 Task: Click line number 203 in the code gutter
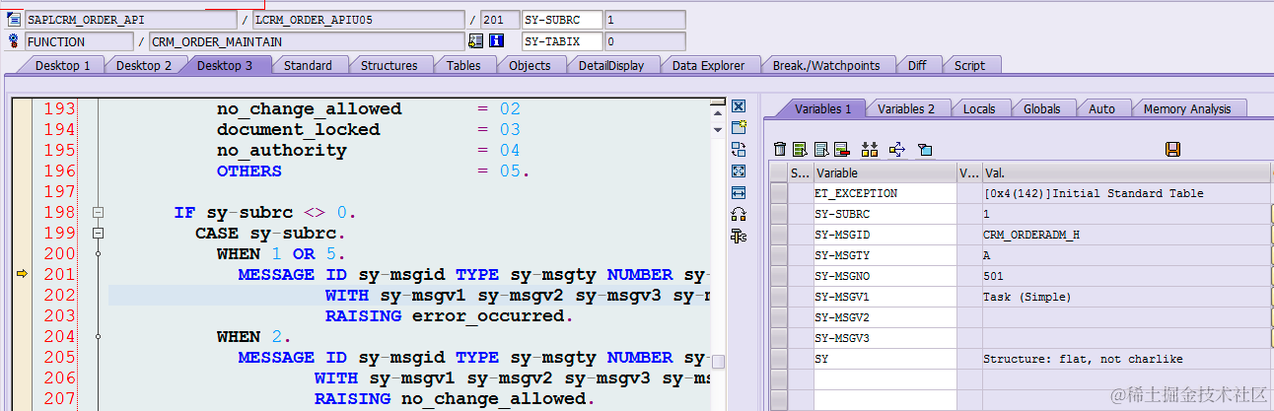click(59, 315)
